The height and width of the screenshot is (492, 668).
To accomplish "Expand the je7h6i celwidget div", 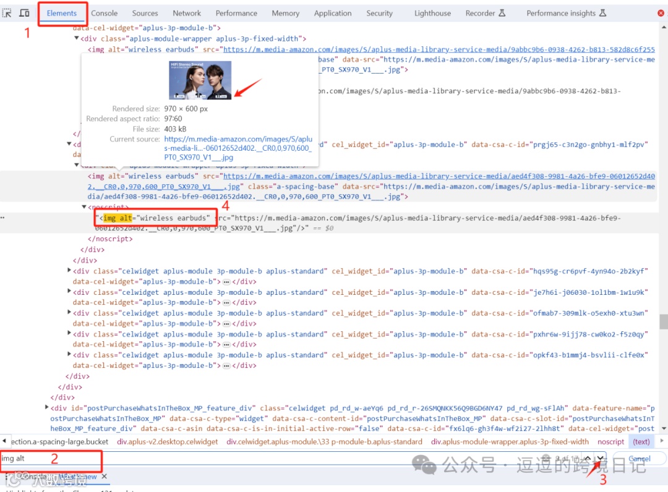I will point(69,291).
